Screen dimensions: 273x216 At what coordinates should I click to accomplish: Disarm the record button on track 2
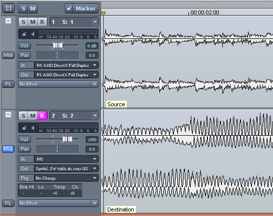click(42, 116)
